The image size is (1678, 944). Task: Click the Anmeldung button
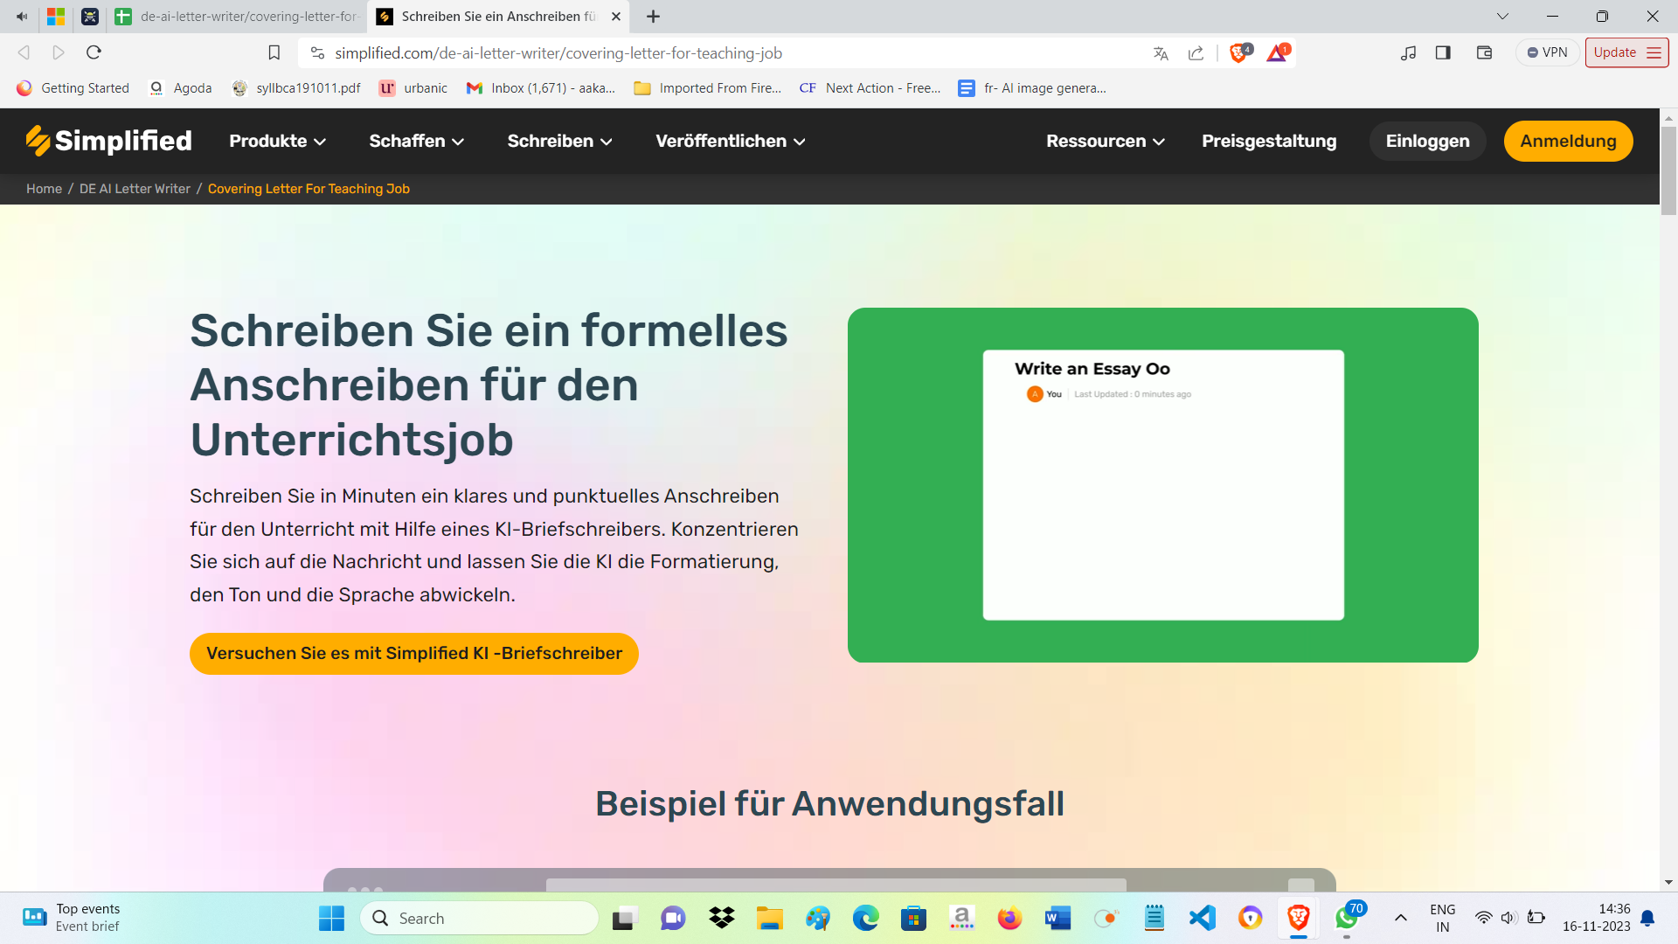[1568, 141]
